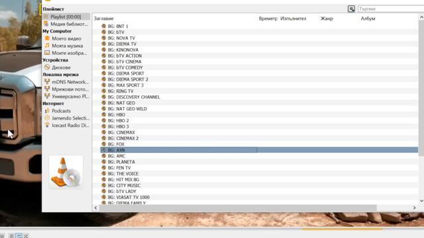Select Jamendo Selections entry
The width and height of the screenshot is (424, 238).
pos(71,118)
